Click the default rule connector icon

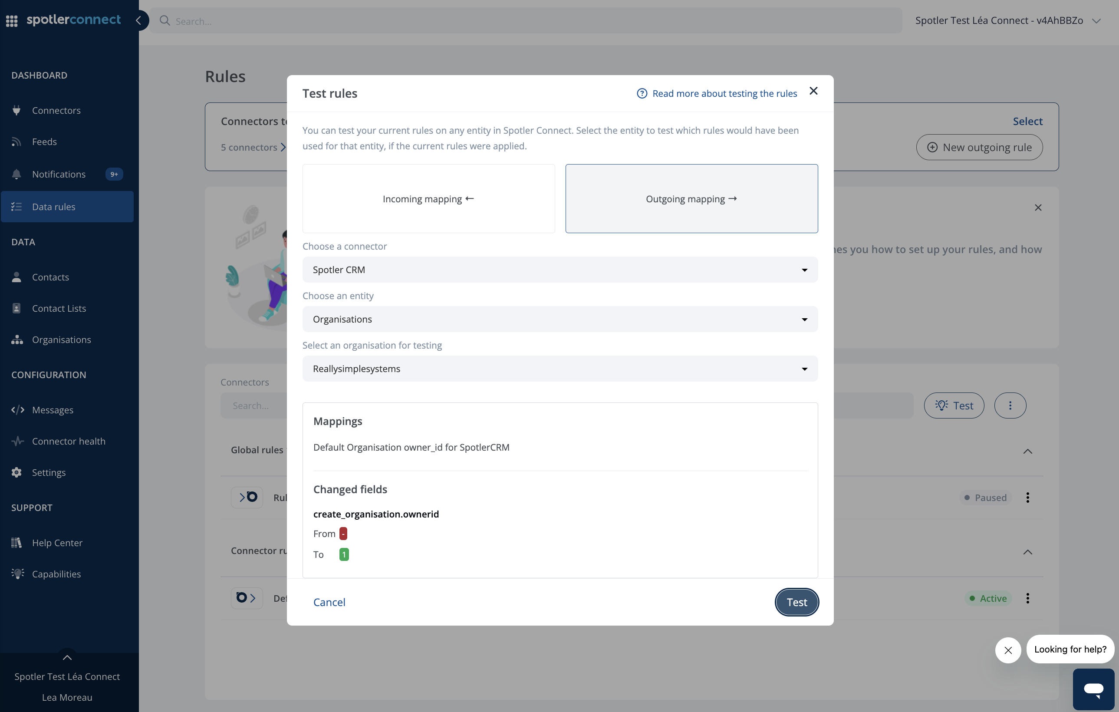pyautogui.click(x=247, y=598)
